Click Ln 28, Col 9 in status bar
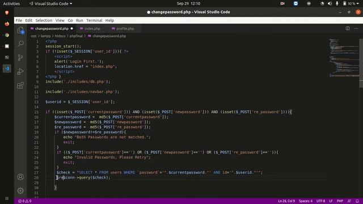The image size is (363, 204). click(286, 201)
